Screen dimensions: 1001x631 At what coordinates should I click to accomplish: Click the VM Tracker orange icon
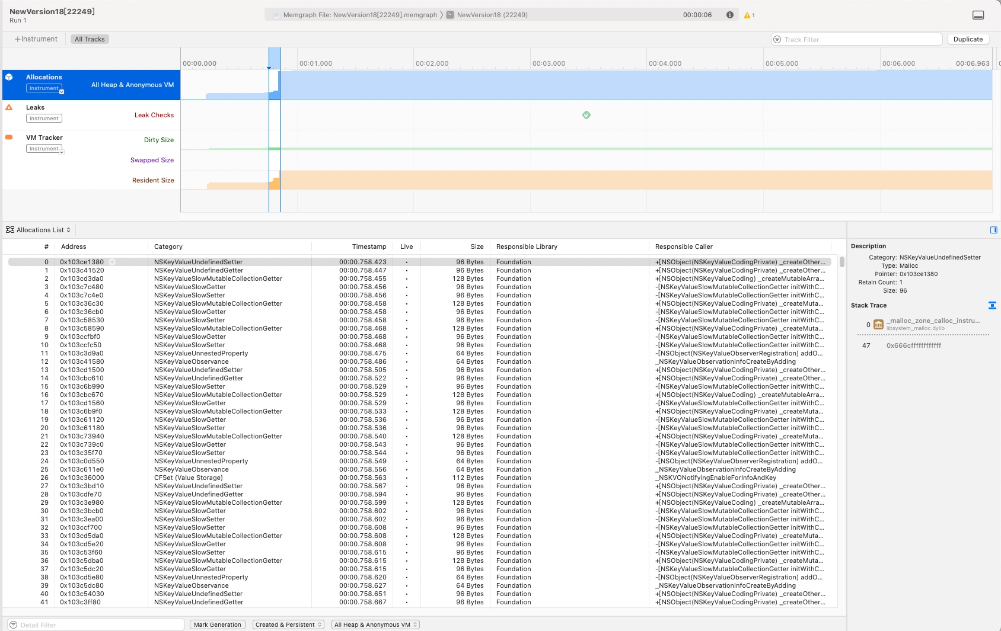[9, 137]
